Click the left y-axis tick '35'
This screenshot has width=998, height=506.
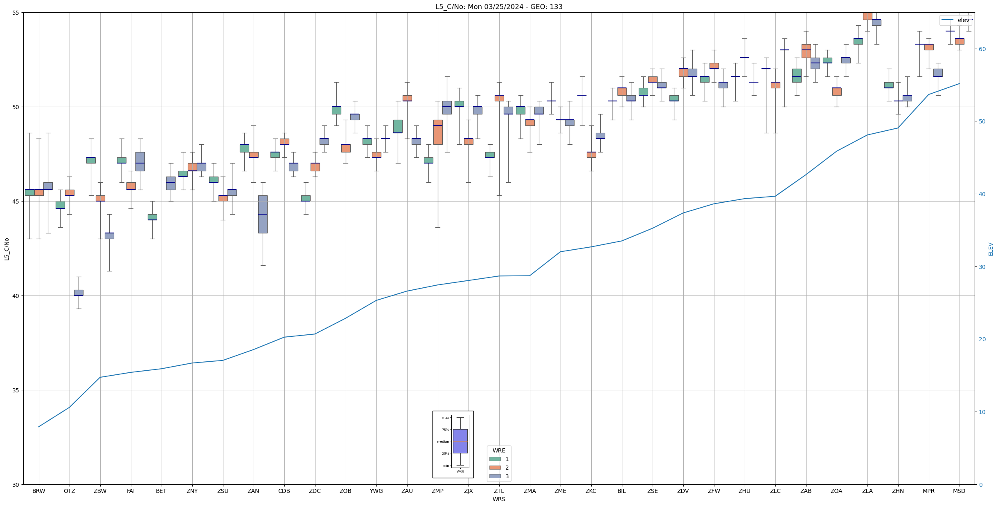coord(16,390)
